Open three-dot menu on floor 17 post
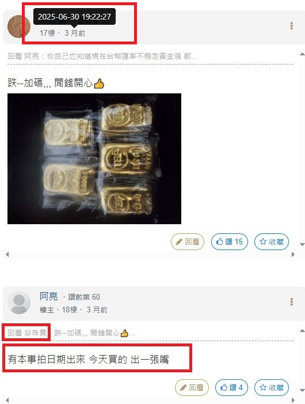305x404 pixels. tap(291, 26)
